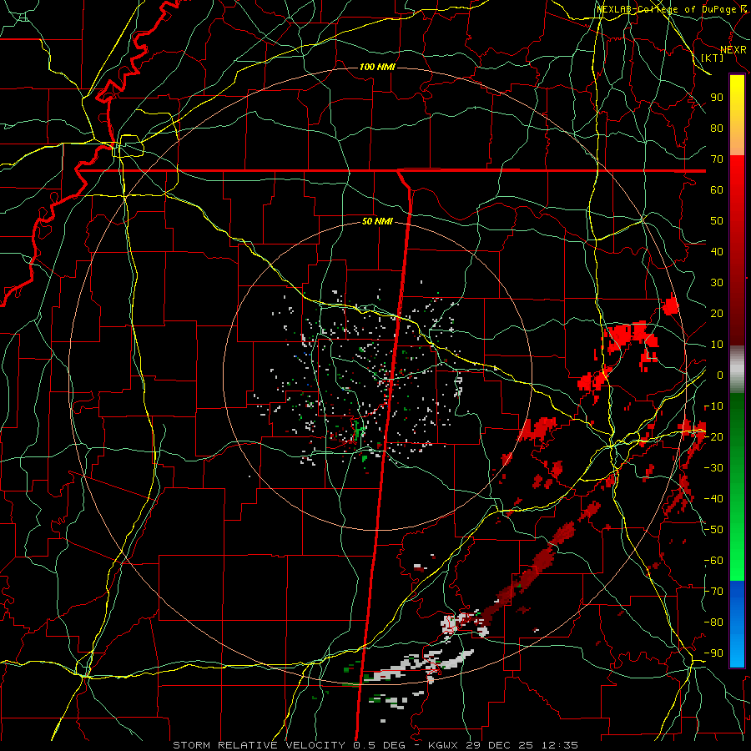Screen dimensions: 751x751
Task: Click the positive 10 value on velocity scale
Action: pyautogui.click(x=717, y=345)
